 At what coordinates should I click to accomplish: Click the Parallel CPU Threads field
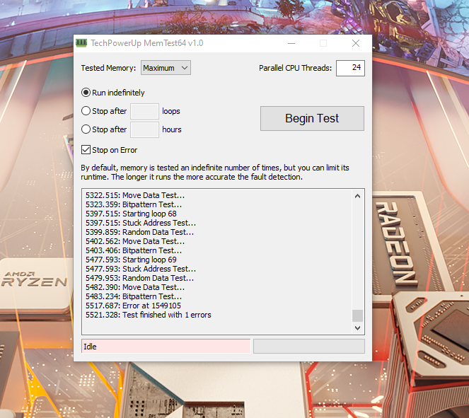tap(350, 68)
